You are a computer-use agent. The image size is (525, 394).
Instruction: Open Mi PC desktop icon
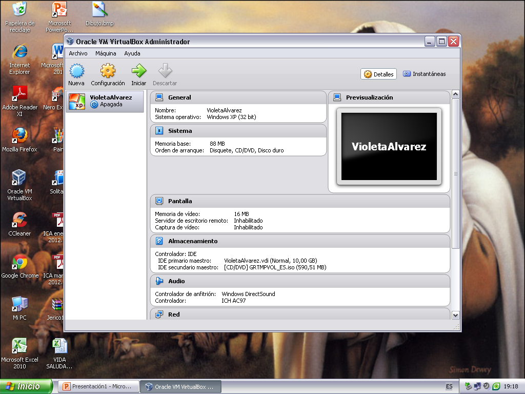point(20,308)
